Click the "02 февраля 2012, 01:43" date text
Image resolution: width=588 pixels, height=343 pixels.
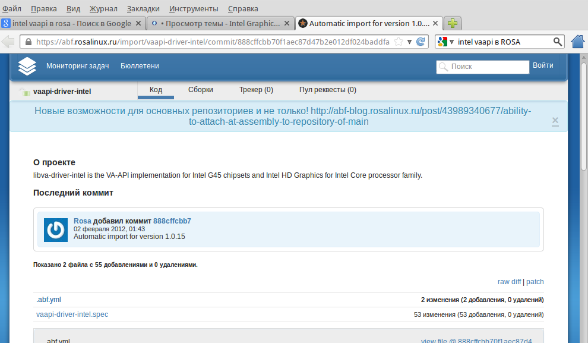coord(109,229)
